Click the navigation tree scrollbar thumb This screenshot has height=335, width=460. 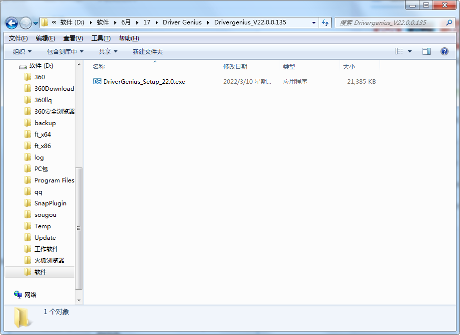[x=78, y=228]
